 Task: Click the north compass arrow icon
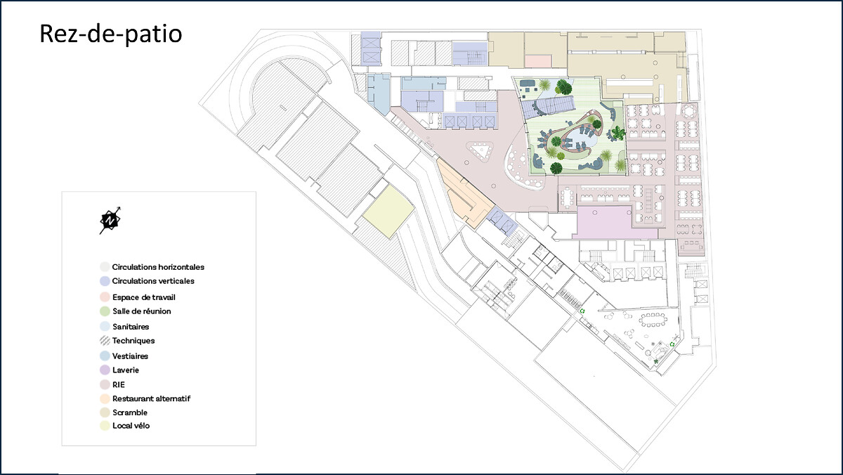pos(109,221)
